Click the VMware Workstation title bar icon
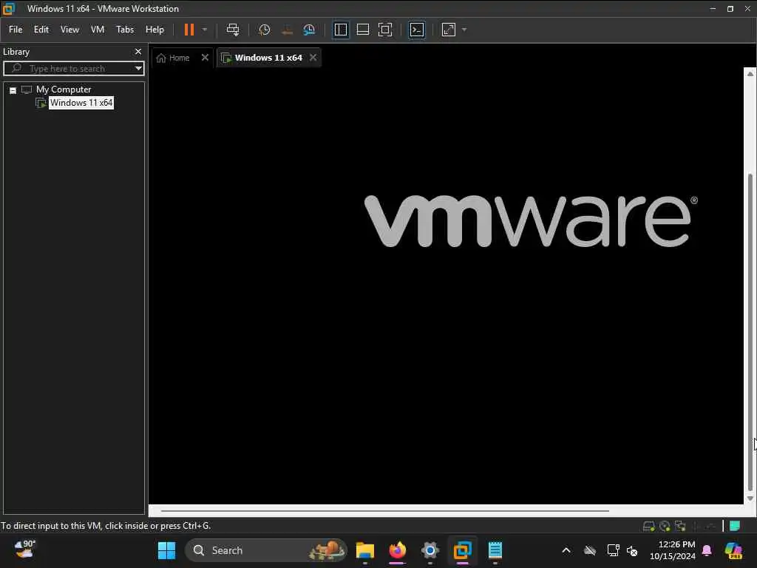Image resolution: width=757 pixels, height=568 pixels. pos(9,8)
